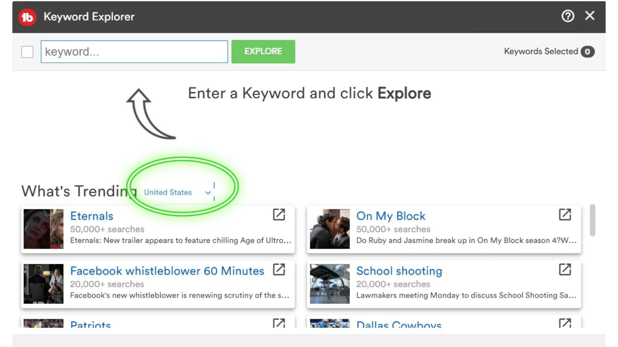
Task: Open the help question mark icon
Action: pos(567,16)
